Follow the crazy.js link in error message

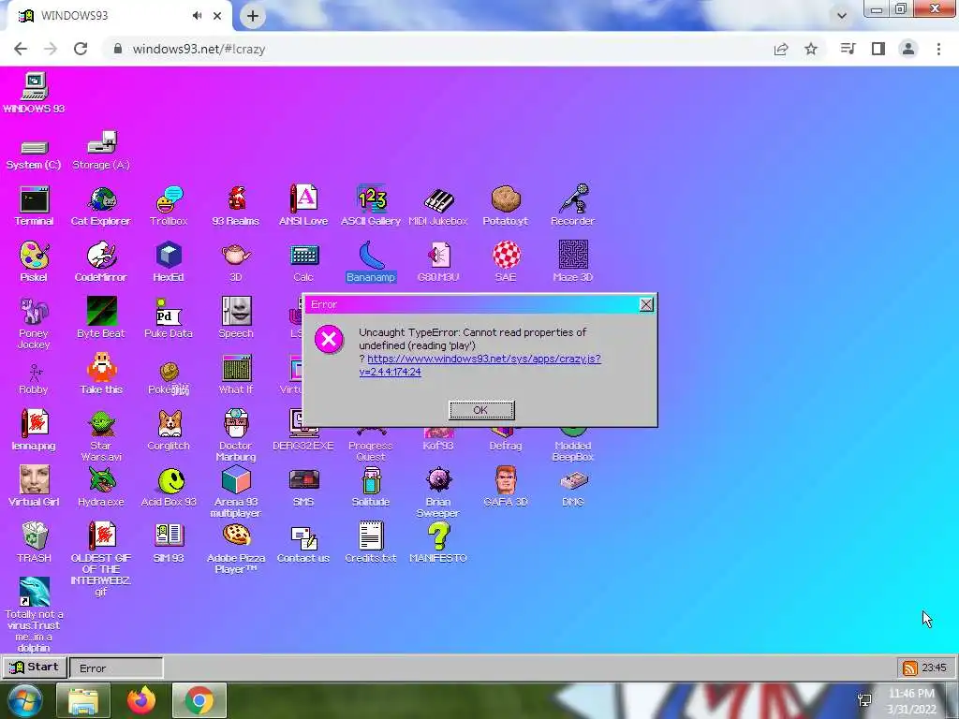click(x=480, y=365)
